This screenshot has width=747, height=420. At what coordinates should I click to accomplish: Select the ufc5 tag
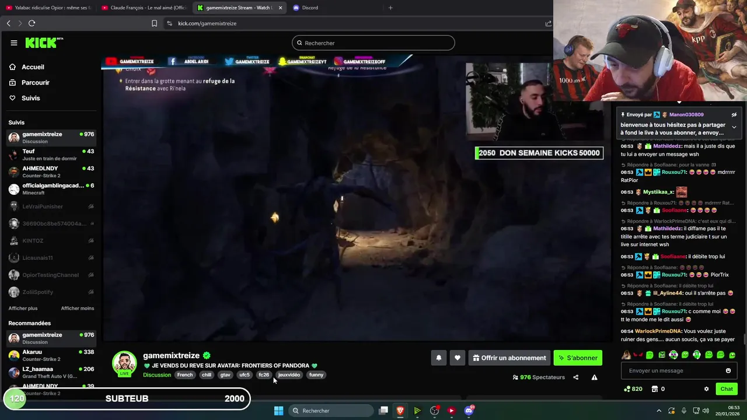(x=245, y=375)
